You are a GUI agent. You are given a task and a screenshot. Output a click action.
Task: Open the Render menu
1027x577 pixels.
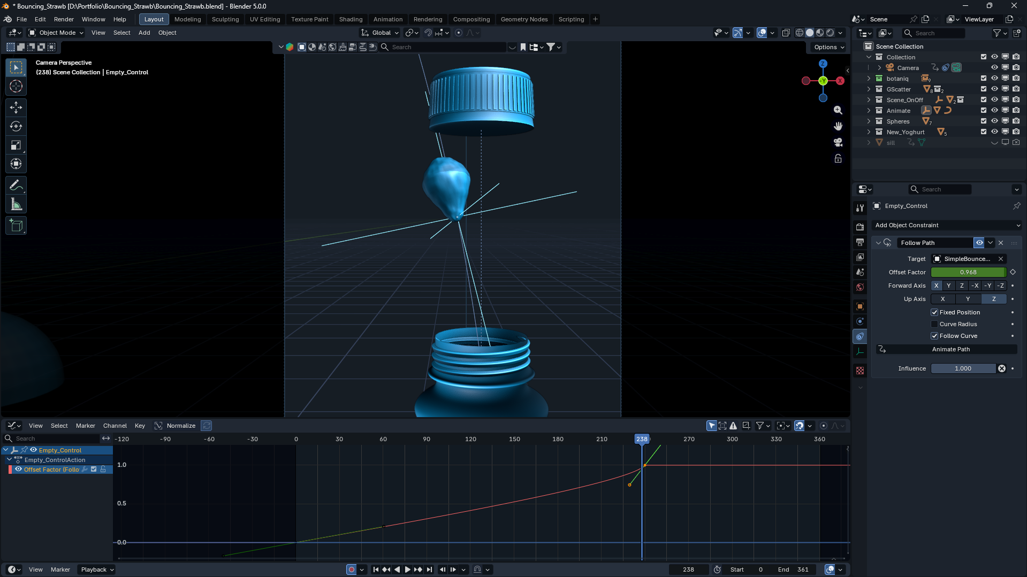click(x=64, y=19)
